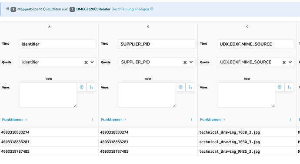300x164 pixels.
Task: Open three-dot menu in column B
Action: coord(191,119)
